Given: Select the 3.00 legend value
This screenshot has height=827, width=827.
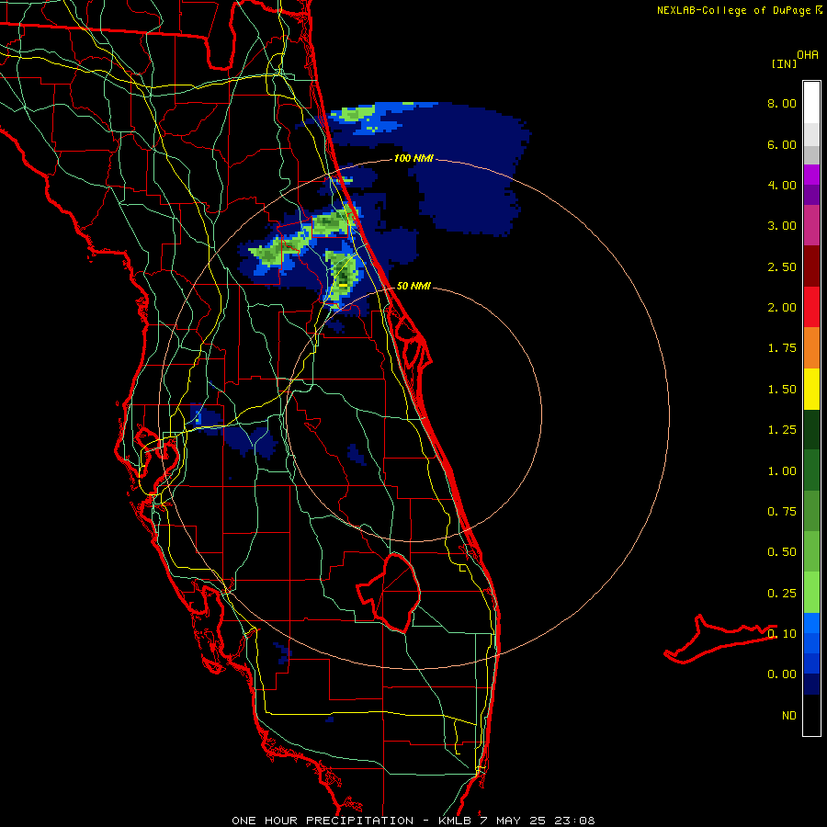Looking at the screenshot, I should click(x=782, y=226).
